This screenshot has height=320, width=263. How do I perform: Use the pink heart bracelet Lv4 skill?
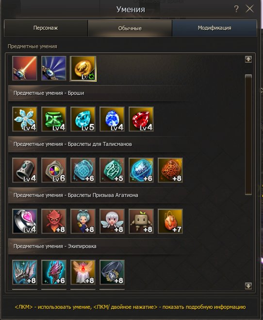click(x=25, y=221)
